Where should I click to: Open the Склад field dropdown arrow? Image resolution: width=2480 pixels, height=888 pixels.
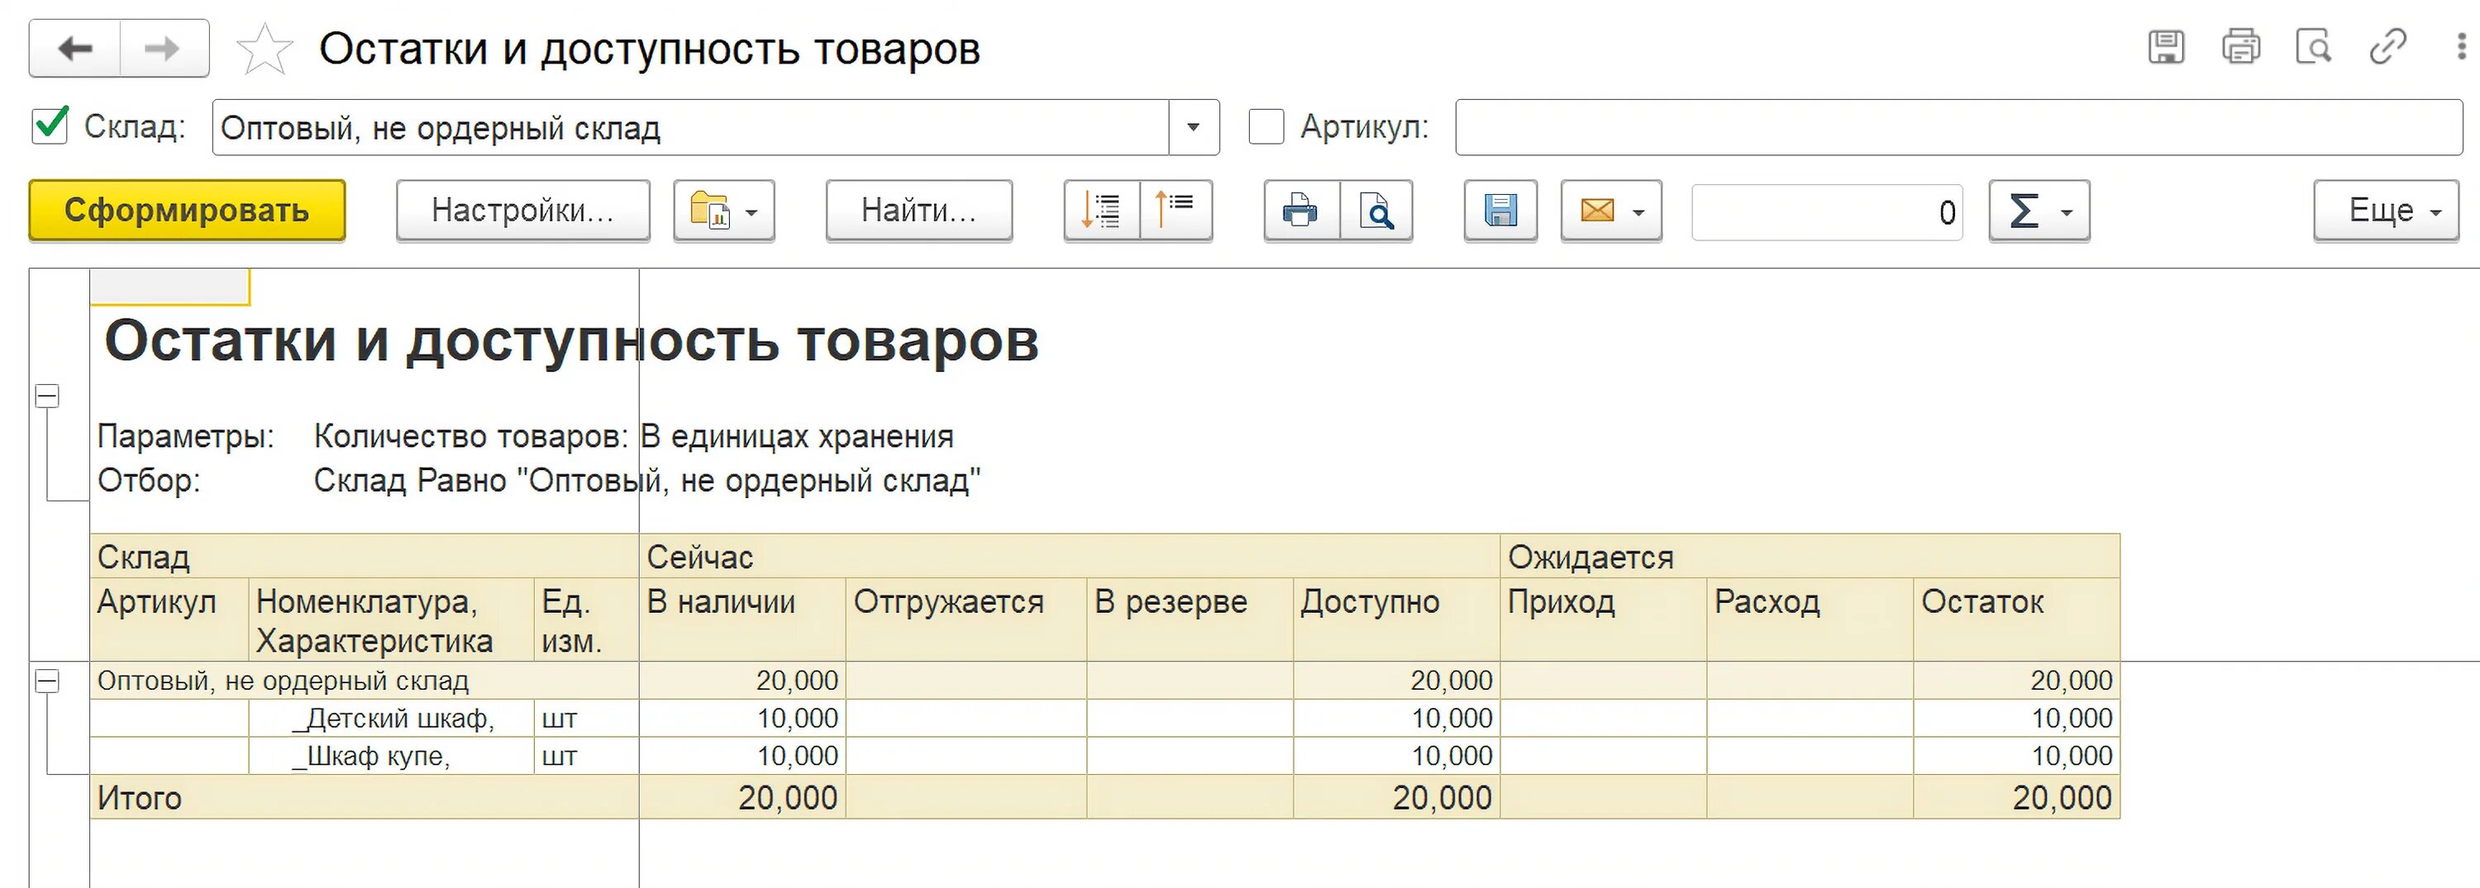(1194, 127)
